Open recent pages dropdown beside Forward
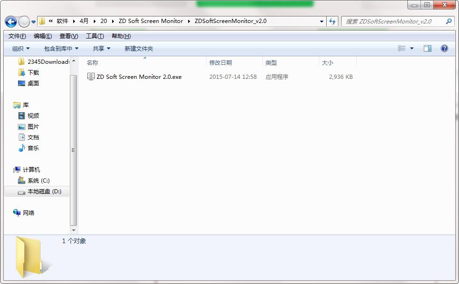459x284 pixels. pos(33,22)
